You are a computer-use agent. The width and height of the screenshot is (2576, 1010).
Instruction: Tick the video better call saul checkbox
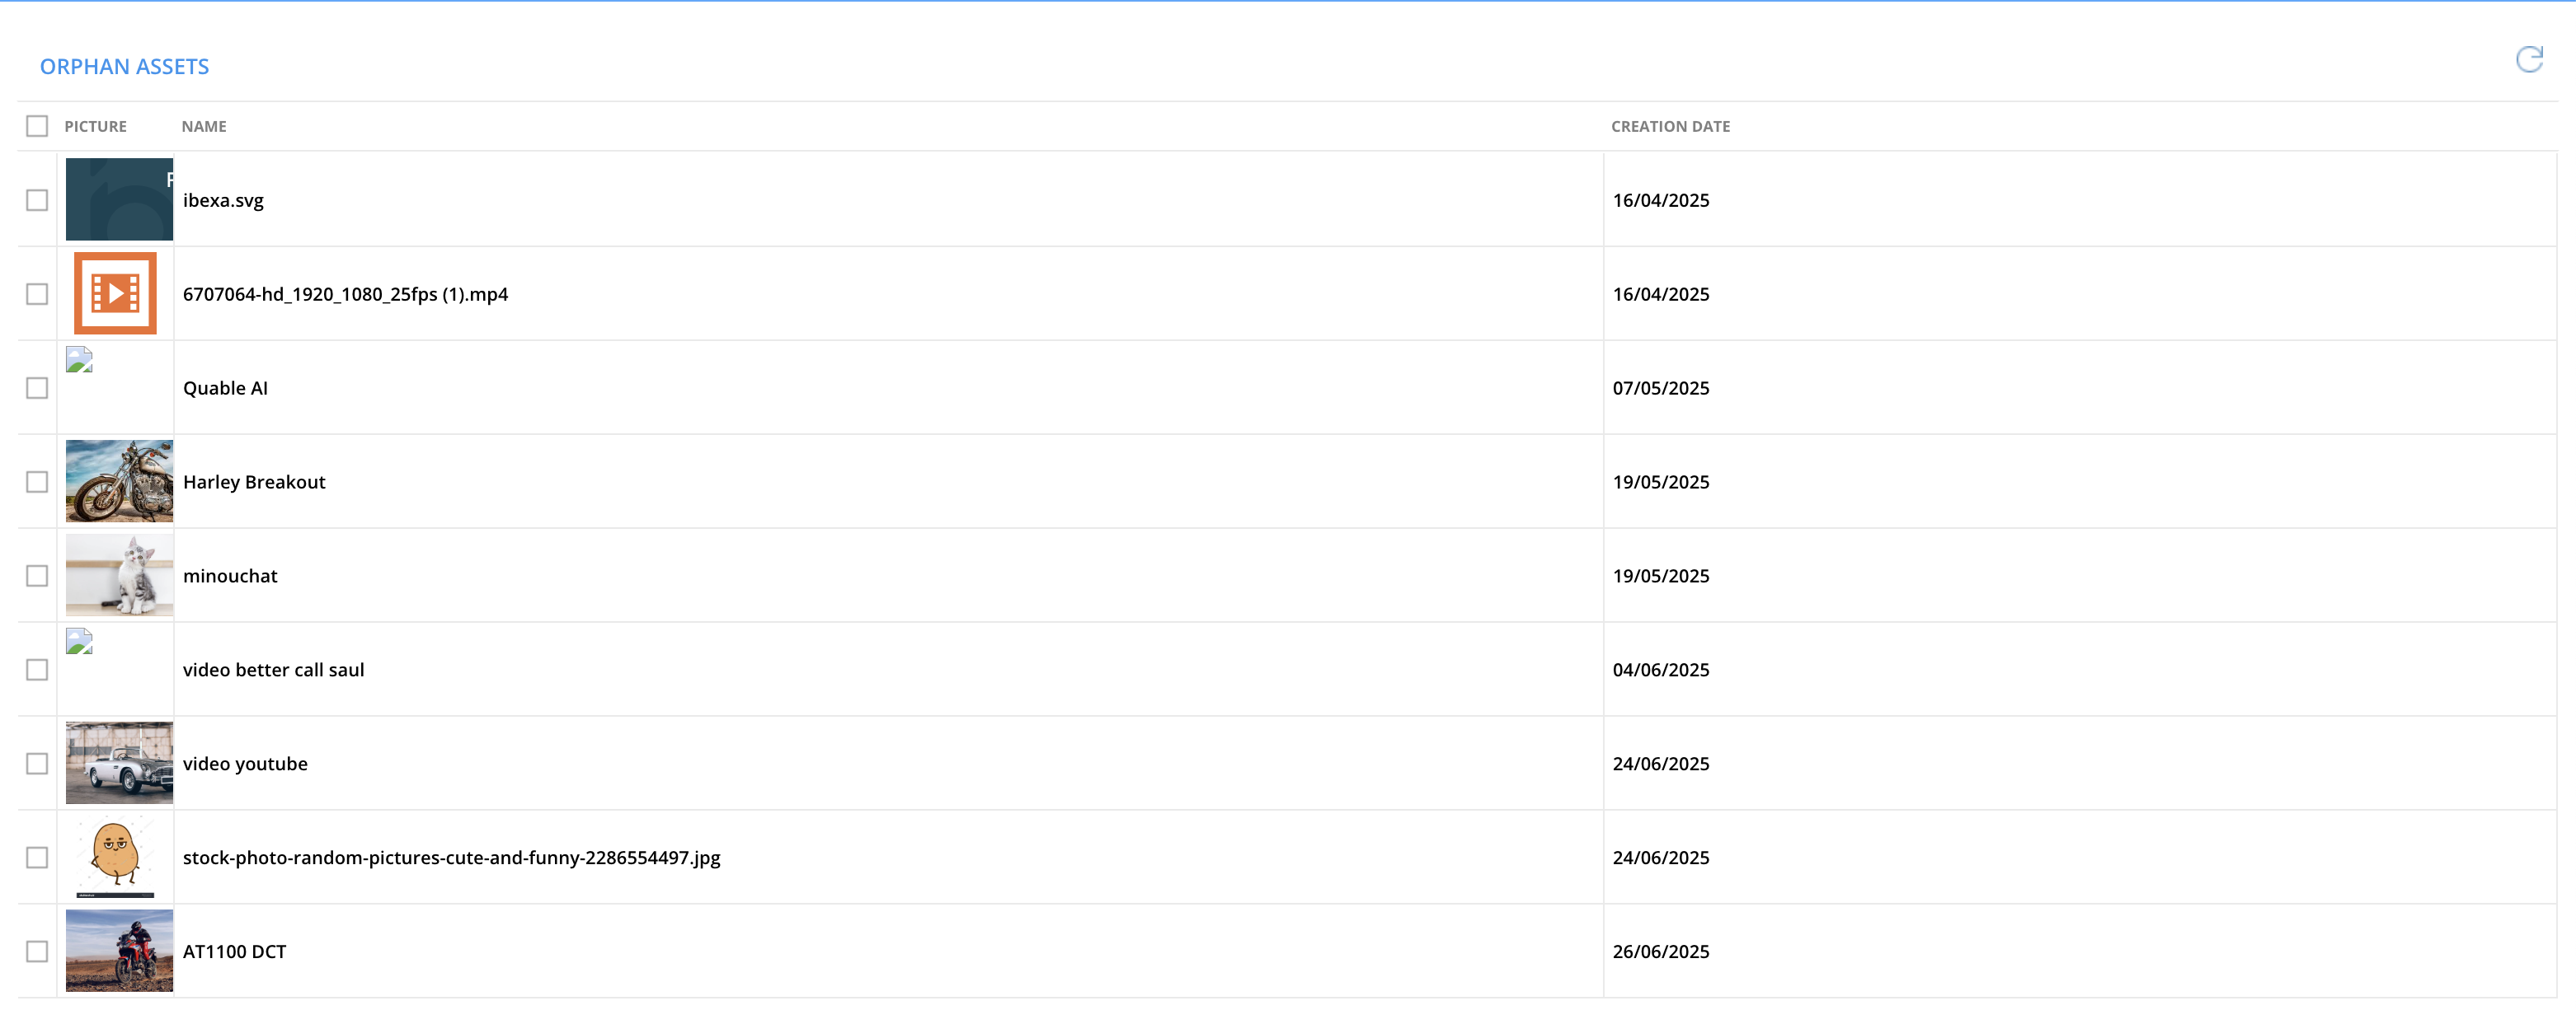click(37, 669)
